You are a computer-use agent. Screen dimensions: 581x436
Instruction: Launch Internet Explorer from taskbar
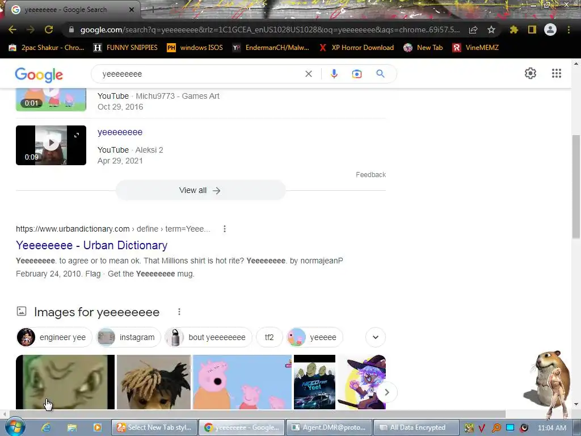[46, 427]
